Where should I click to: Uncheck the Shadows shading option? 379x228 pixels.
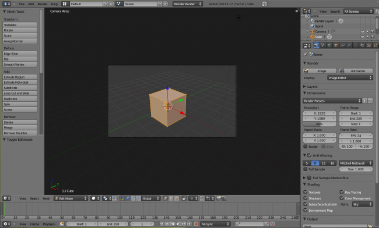click(x=306, y=198)
